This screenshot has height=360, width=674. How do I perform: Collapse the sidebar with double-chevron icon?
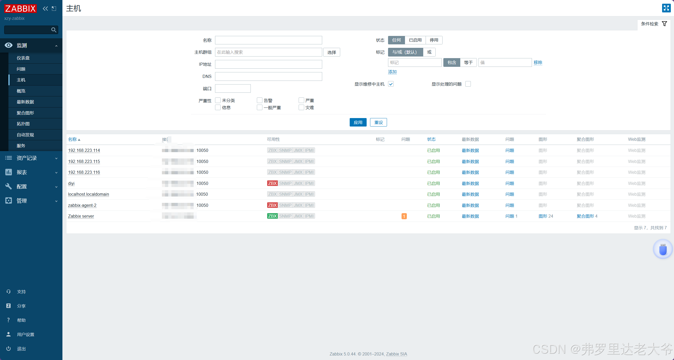coord(45,8)
